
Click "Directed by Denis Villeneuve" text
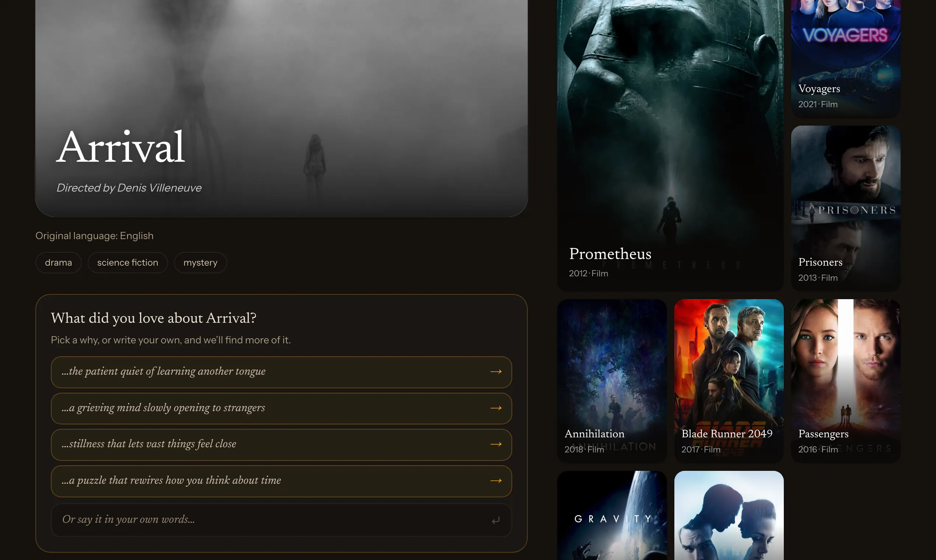tap(129, 188)
